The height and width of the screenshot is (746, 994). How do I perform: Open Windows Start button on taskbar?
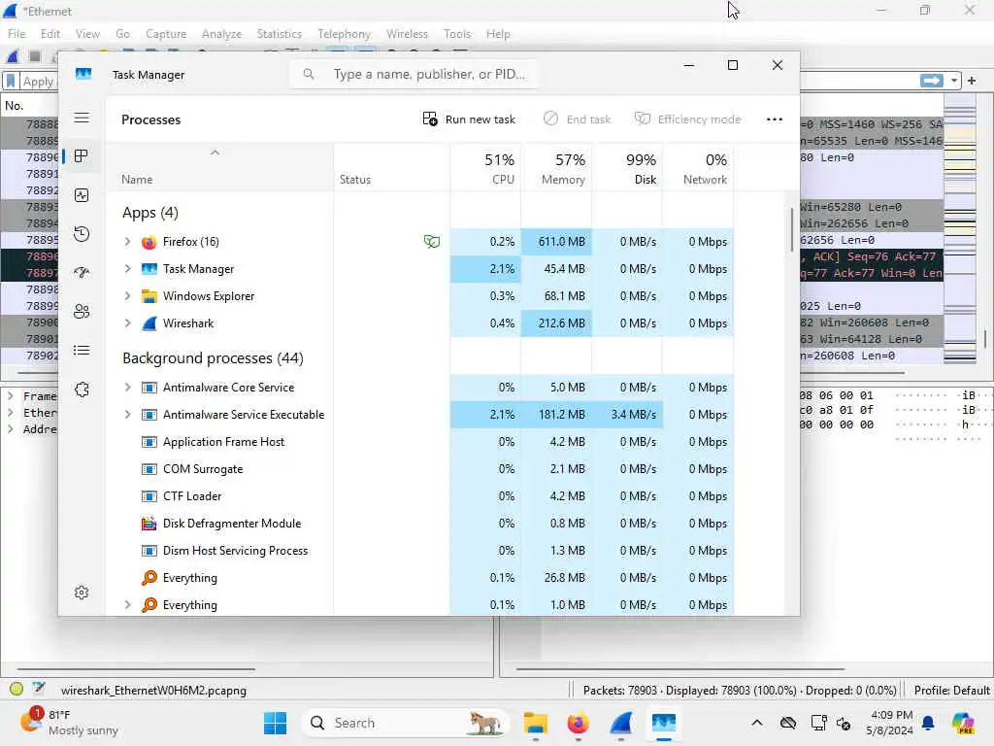[x=275, y=723]
